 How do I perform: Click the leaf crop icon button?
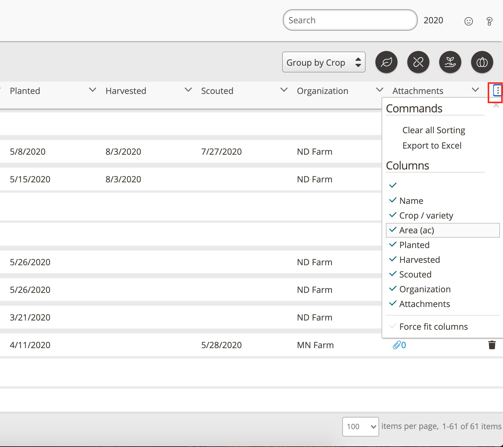pos(386,62)
